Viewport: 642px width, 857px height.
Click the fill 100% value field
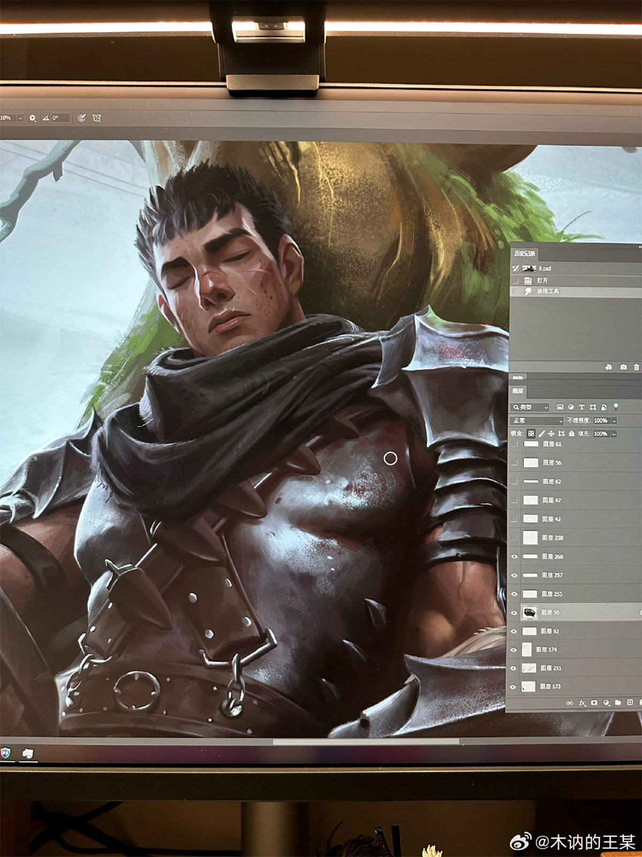601,433
